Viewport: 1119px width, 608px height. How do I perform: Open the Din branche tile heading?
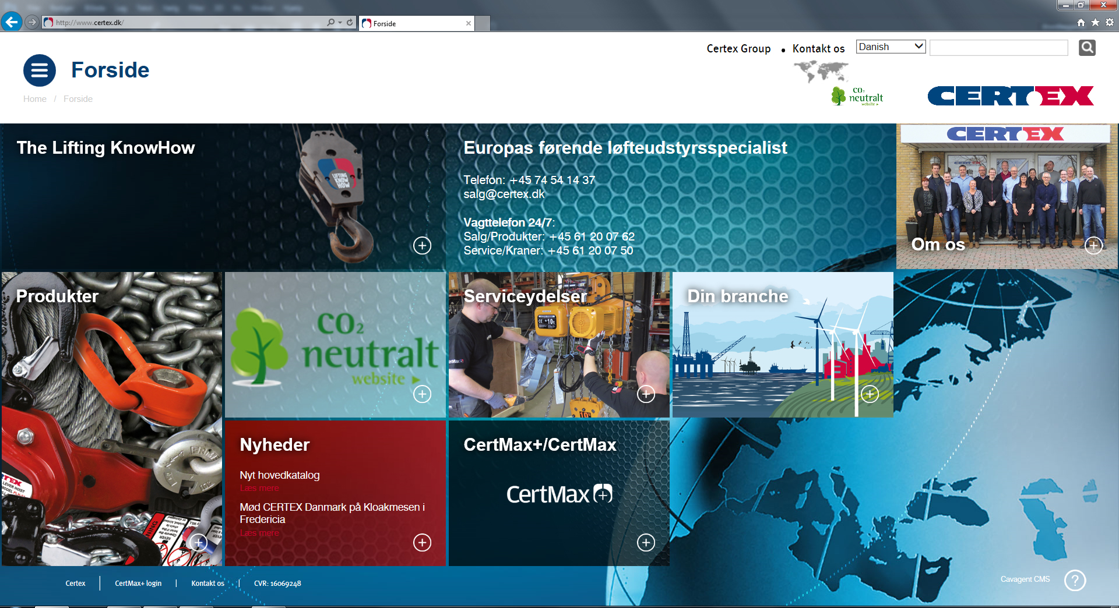[737, 296]
